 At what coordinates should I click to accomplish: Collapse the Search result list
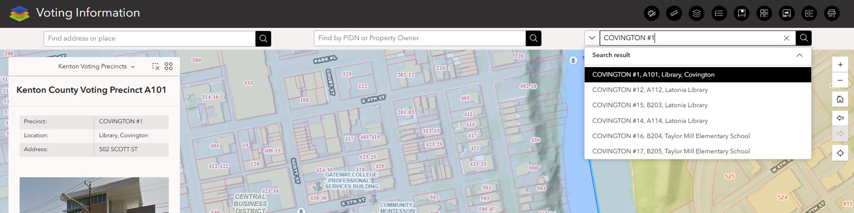pyautogui.click(x=799, y=55)
